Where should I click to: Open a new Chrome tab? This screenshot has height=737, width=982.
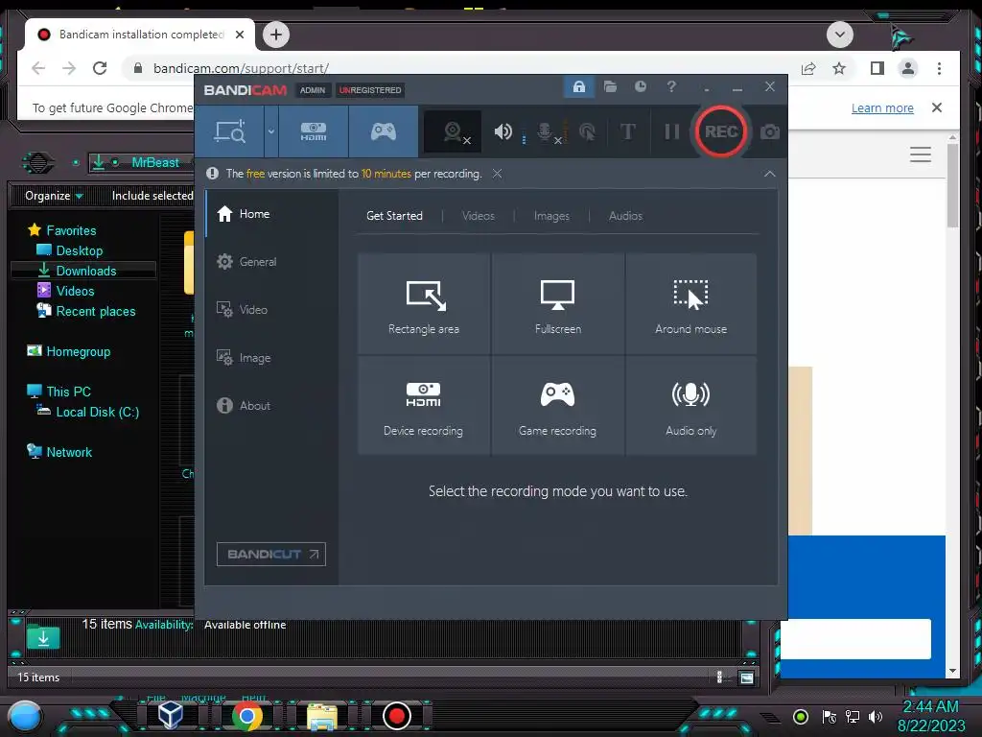point(276,35)
